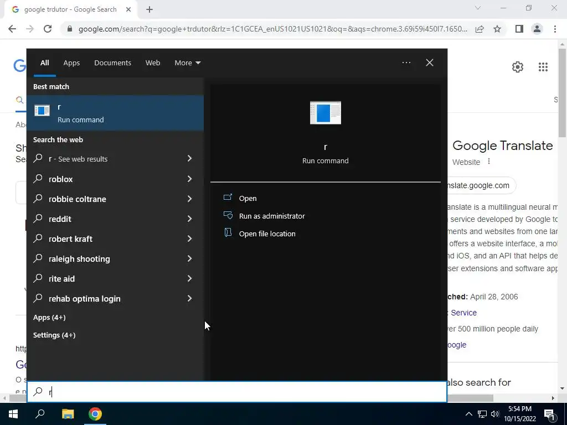Click the r Run command app icon in best match
Image resolution: width=567 pixels, height=425 pixels.
[x=42, y=111]
